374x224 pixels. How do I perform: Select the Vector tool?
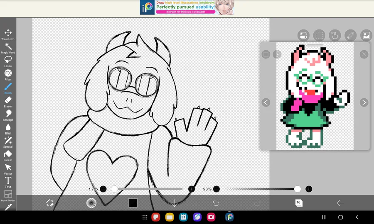pos(8,169)
